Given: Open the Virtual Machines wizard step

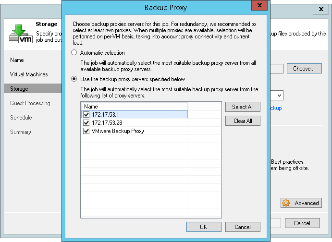Looking at the screenshot, I should (x=29, y=74).
